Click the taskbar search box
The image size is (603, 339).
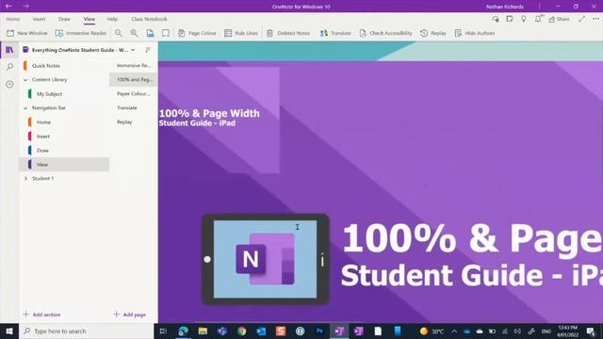coord(87,331)
